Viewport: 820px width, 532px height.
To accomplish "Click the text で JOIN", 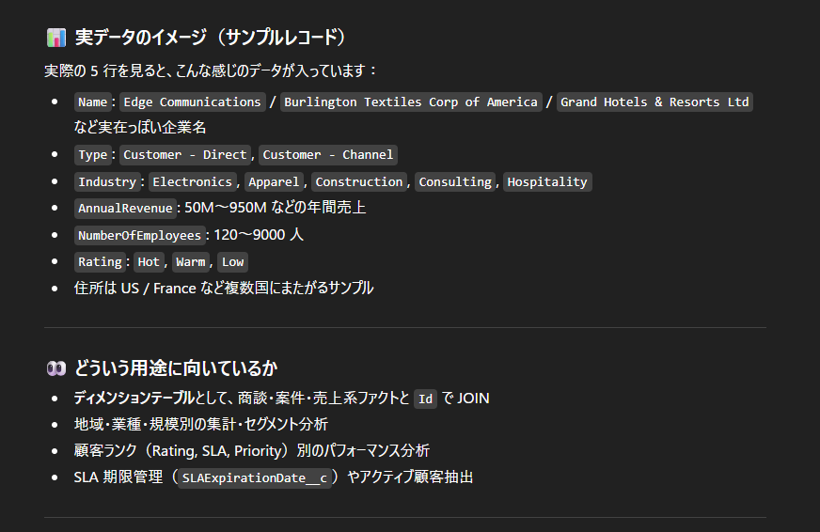I will tap(465, 399).
